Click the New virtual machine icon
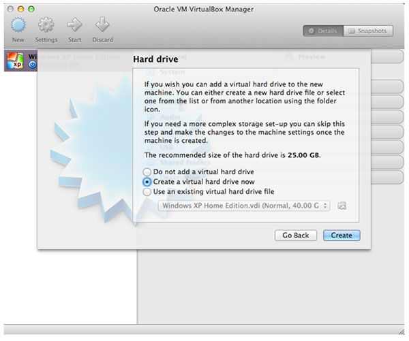The width and height of the screenshot is (409, 341). 18,25
